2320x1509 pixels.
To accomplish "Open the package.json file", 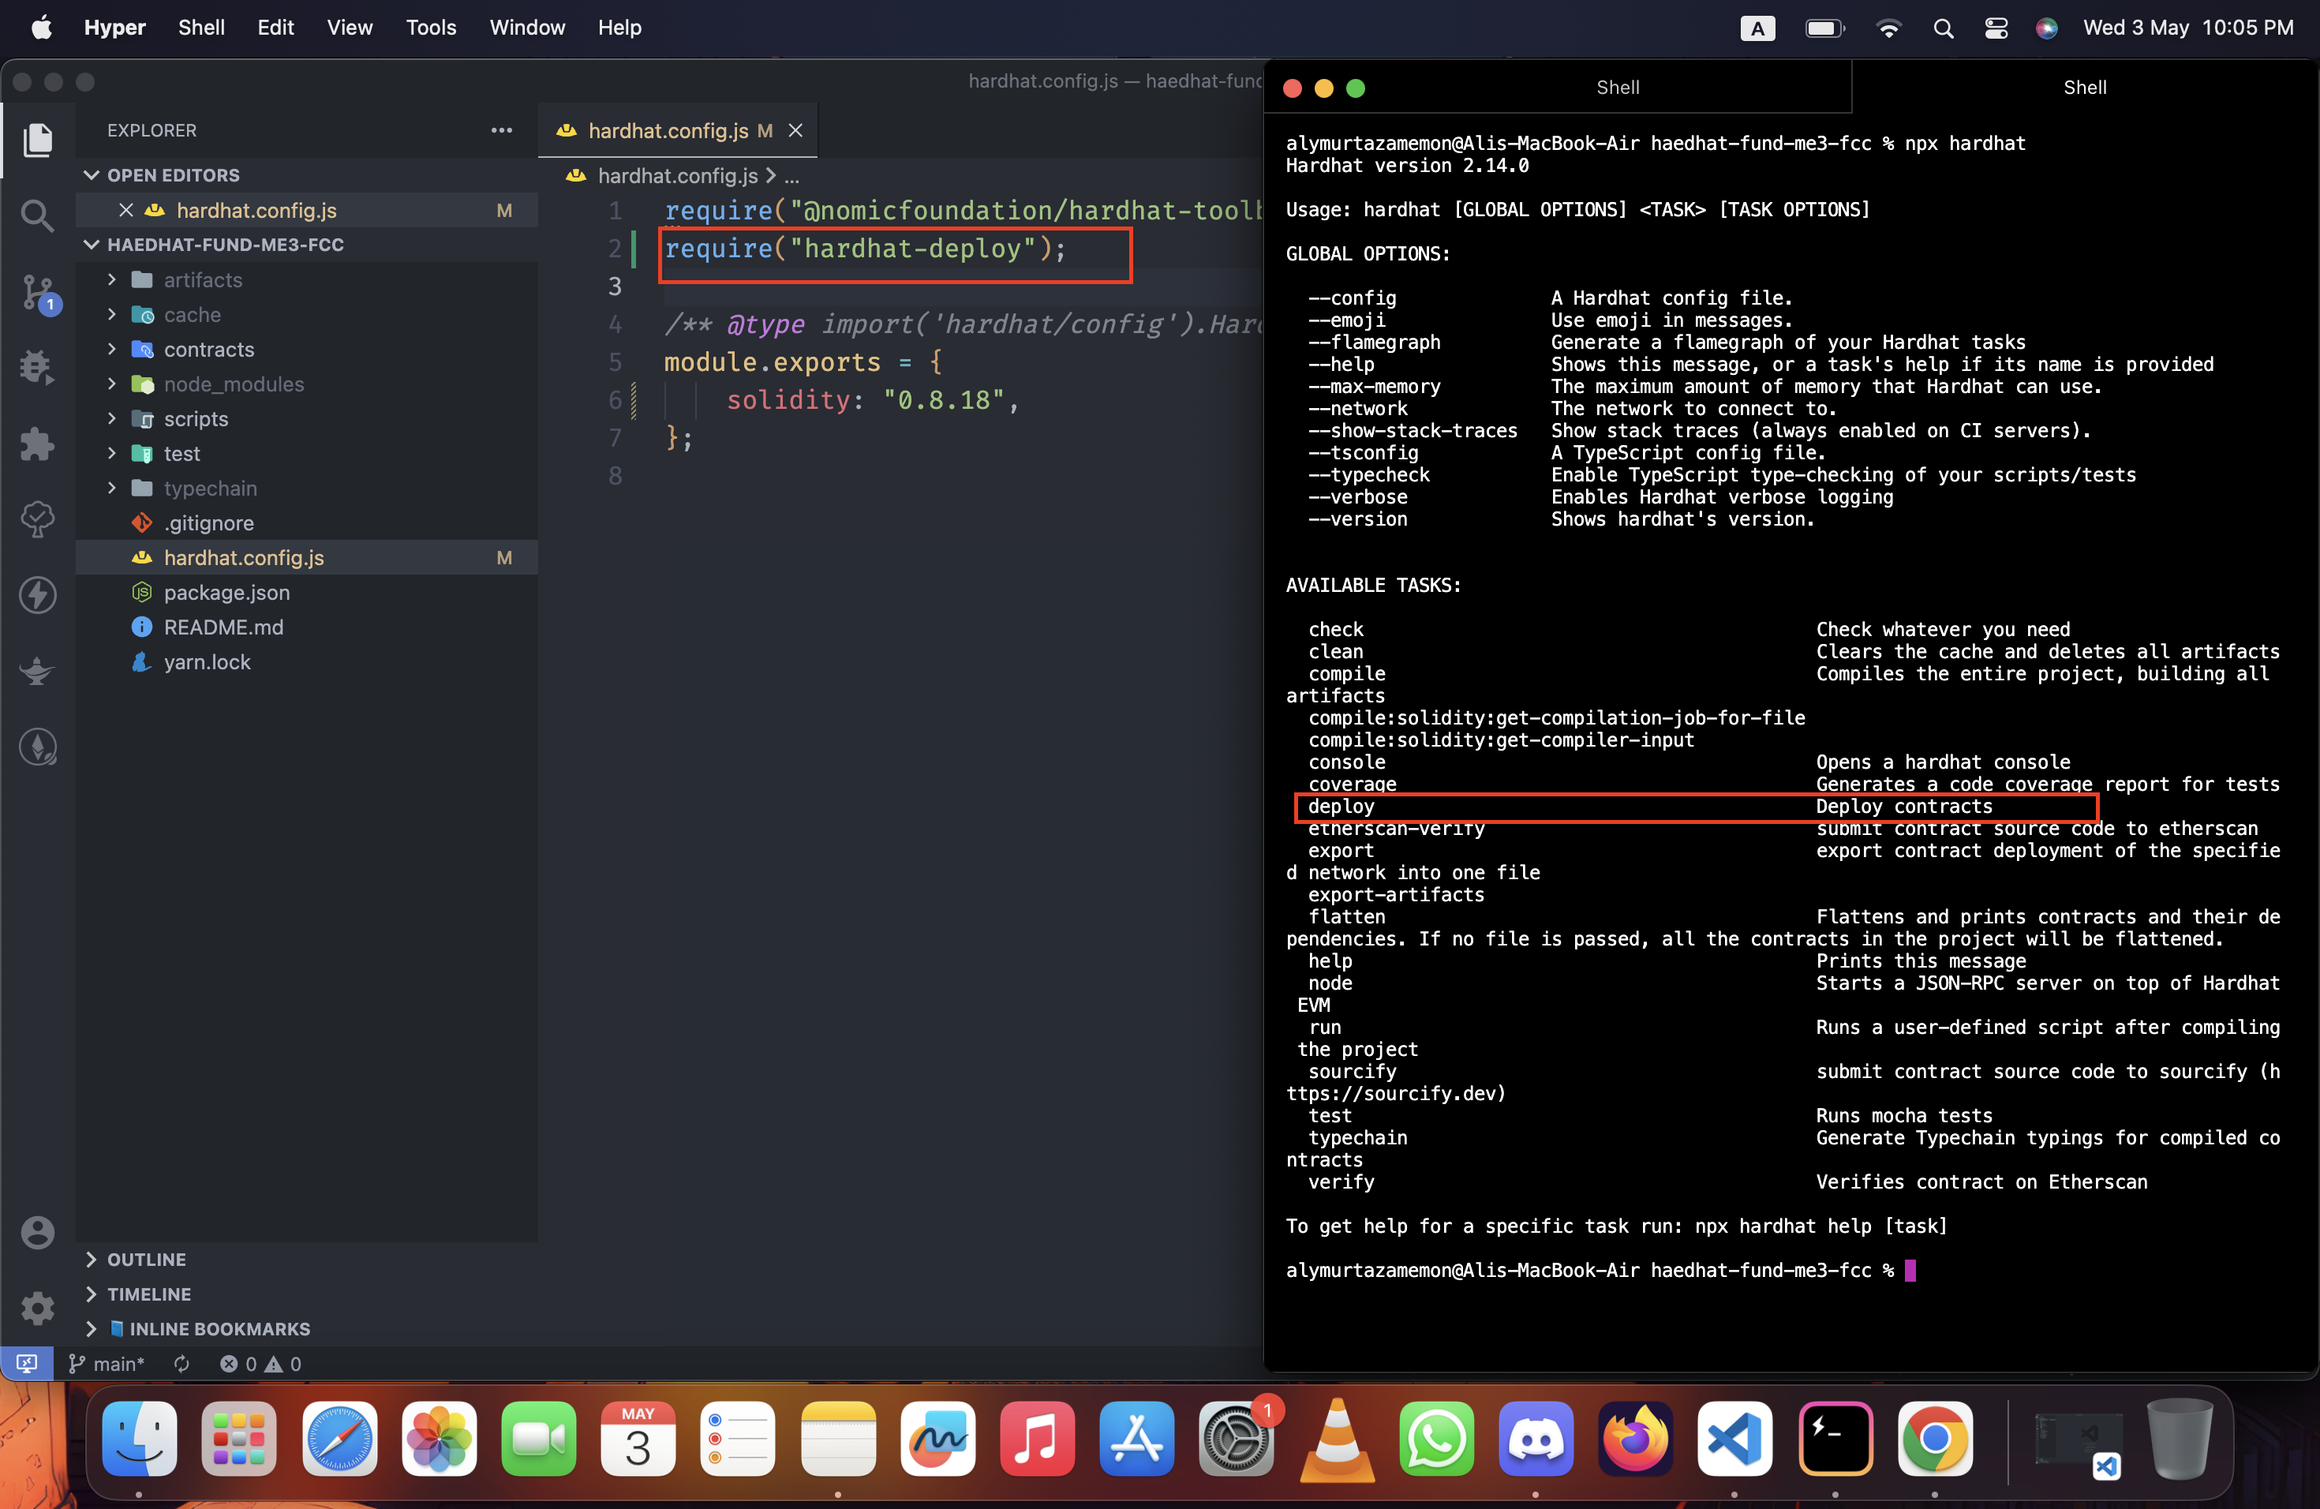I will pyautogui.click(x=306, y=593).
